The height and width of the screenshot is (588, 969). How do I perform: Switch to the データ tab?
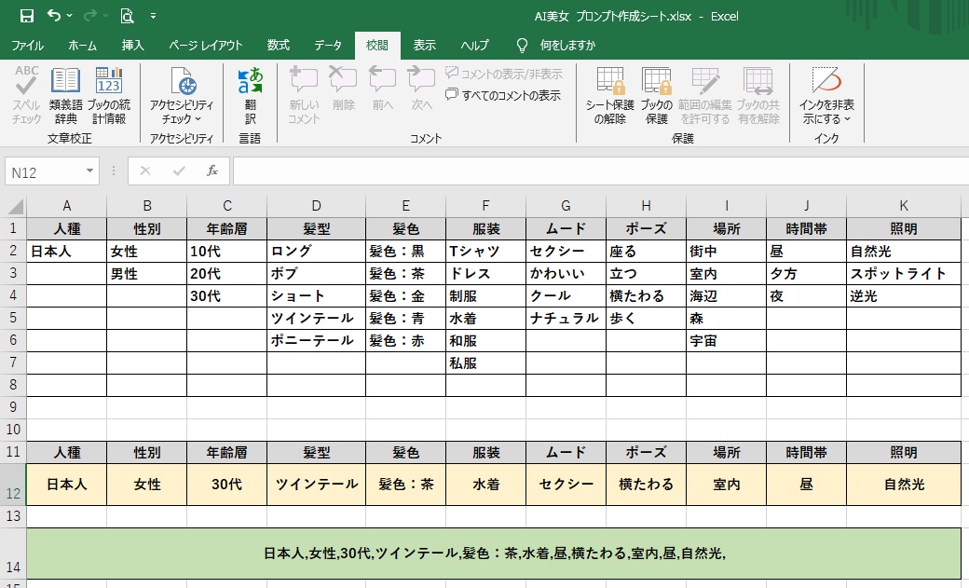pos(328,45)
